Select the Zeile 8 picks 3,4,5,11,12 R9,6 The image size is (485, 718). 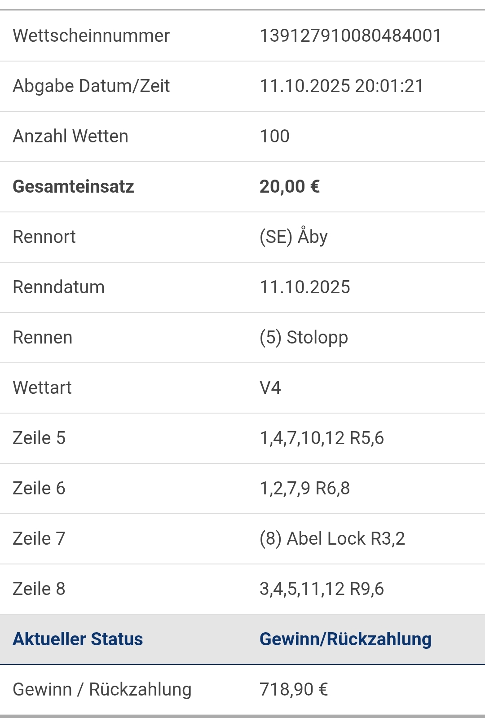[x=322, y=589]
